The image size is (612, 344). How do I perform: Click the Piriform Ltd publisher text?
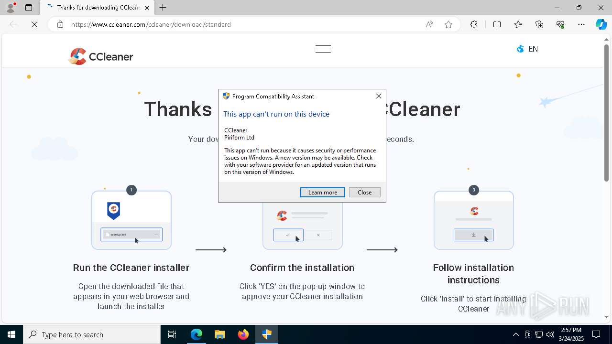click(239, 138)
